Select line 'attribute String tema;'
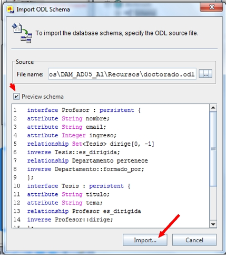226x255 pixels. point(65,203)
